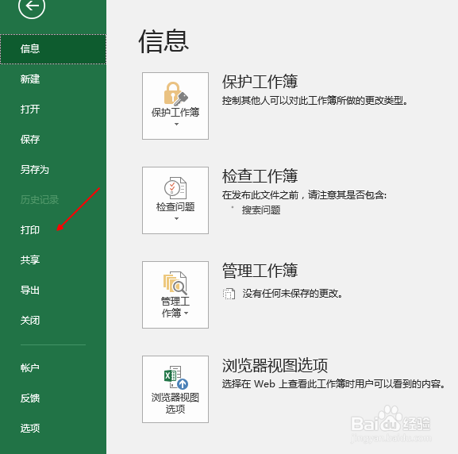Image resolution: width=458 pixels, height=454 pixels.
Task: Select 历史记录 in the sidebar
Action: pyautogui.click(x=53, y=200)
